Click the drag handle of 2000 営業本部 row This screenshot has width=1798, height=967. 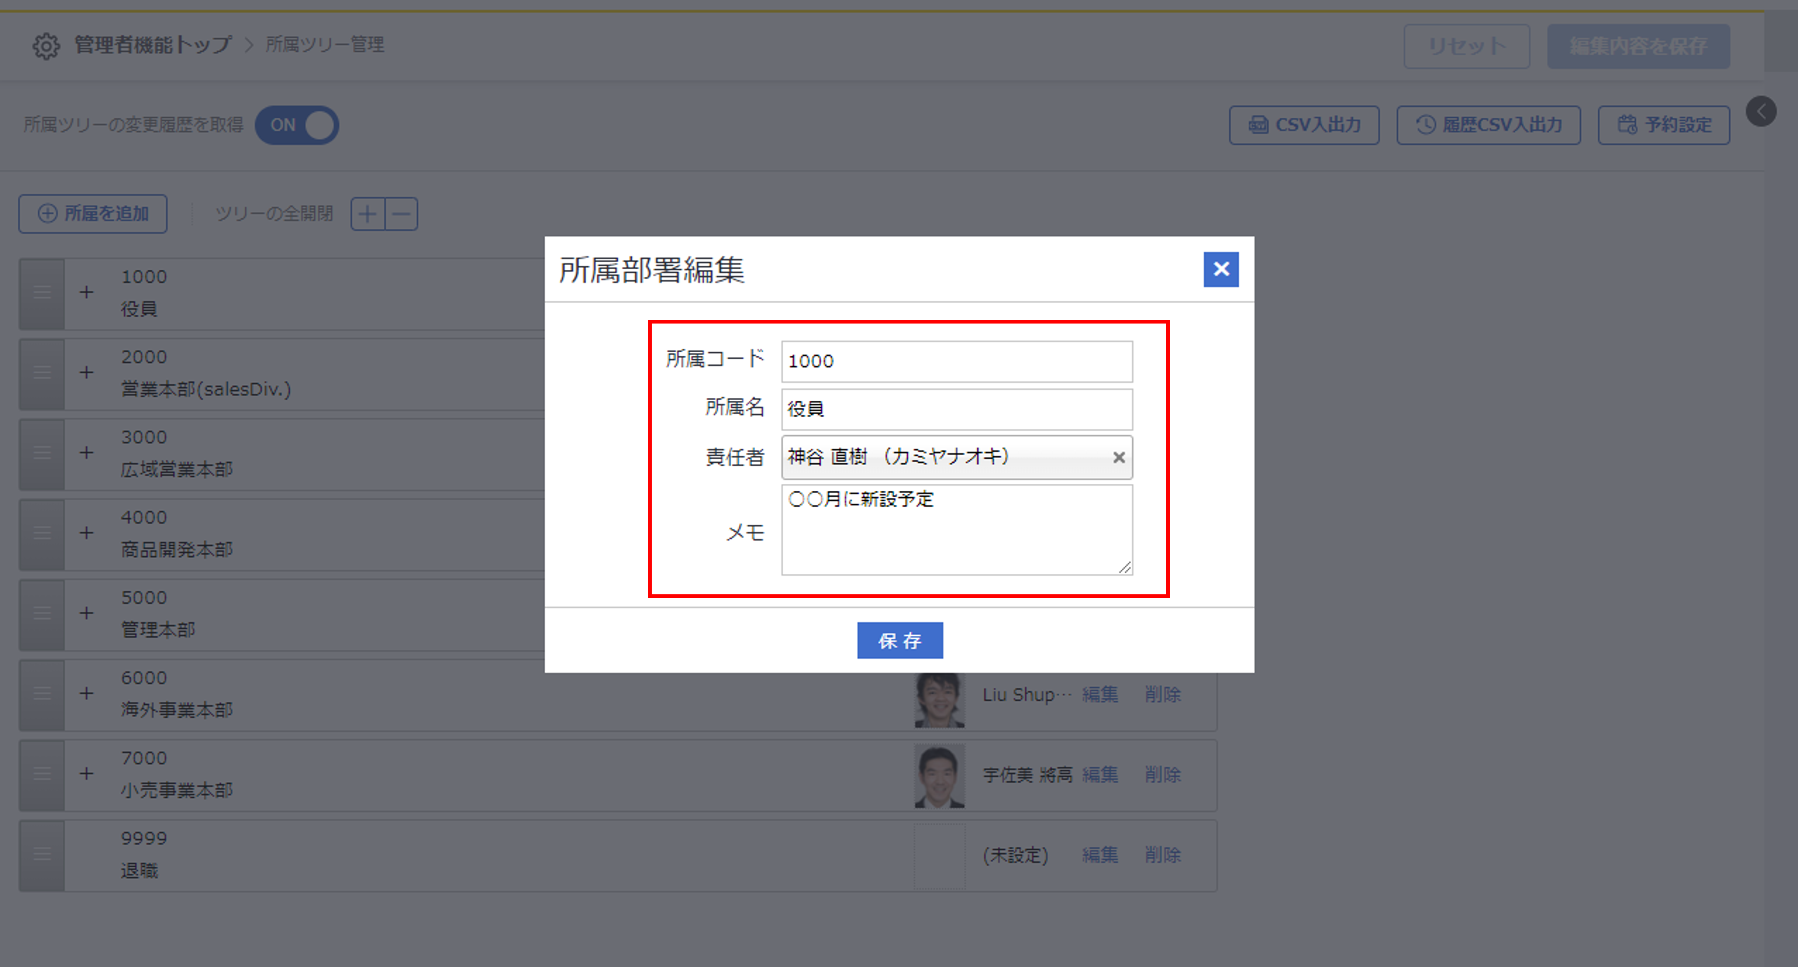42,374
